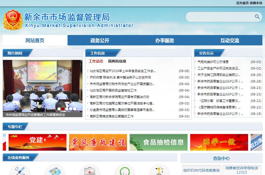Click 设为首页 link at top

(242, 3)
